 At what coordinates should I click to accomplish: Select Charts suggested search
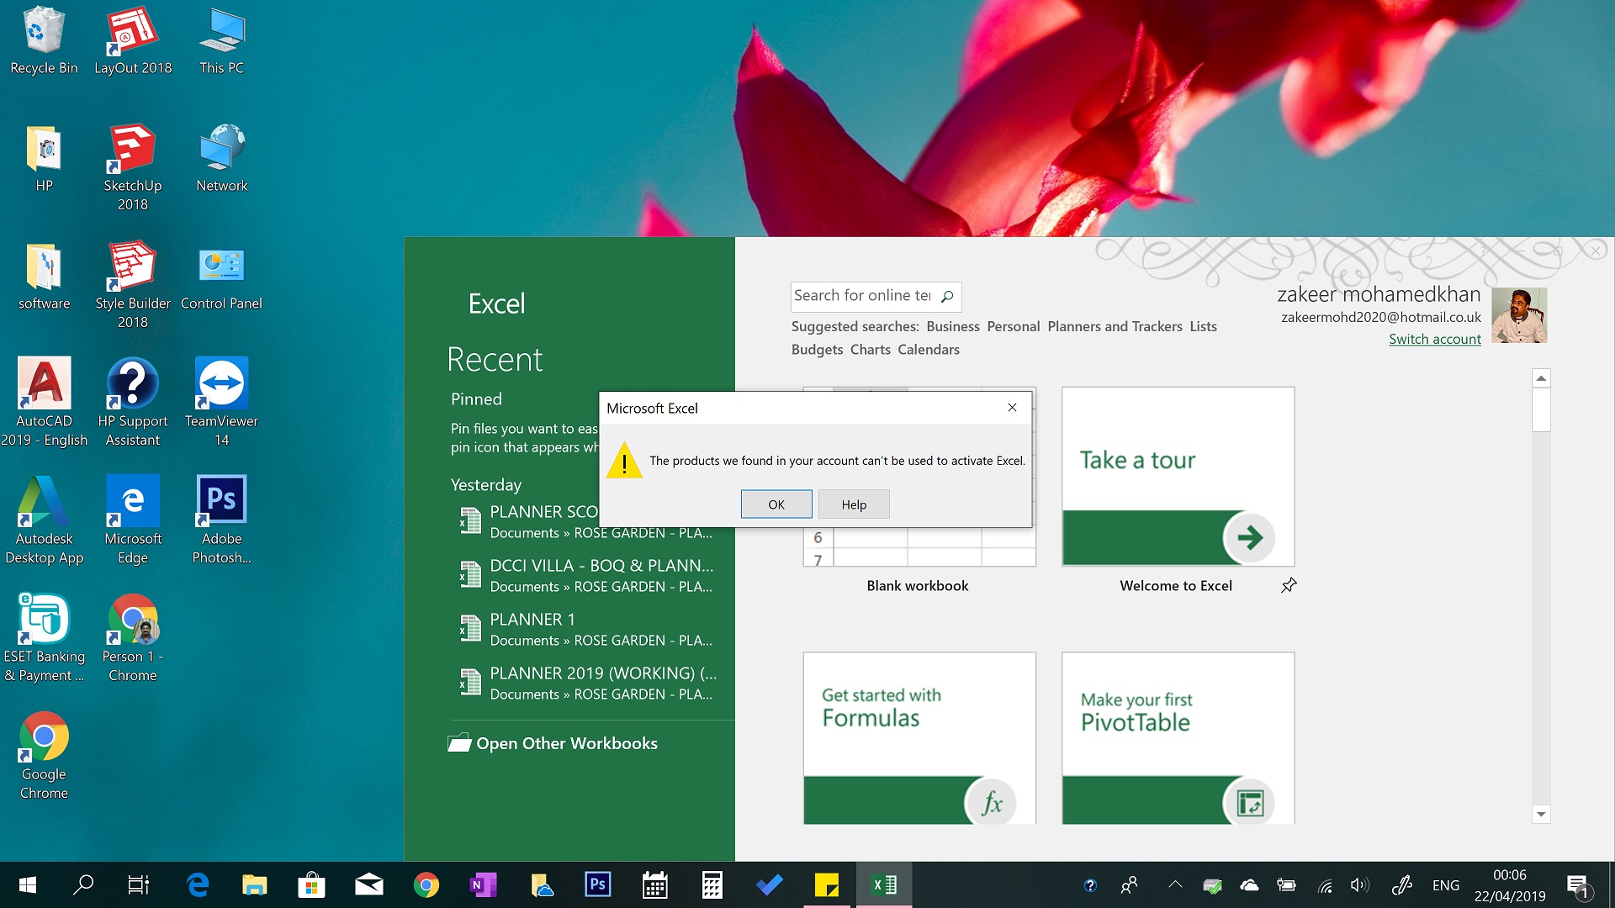click(870, 350)
